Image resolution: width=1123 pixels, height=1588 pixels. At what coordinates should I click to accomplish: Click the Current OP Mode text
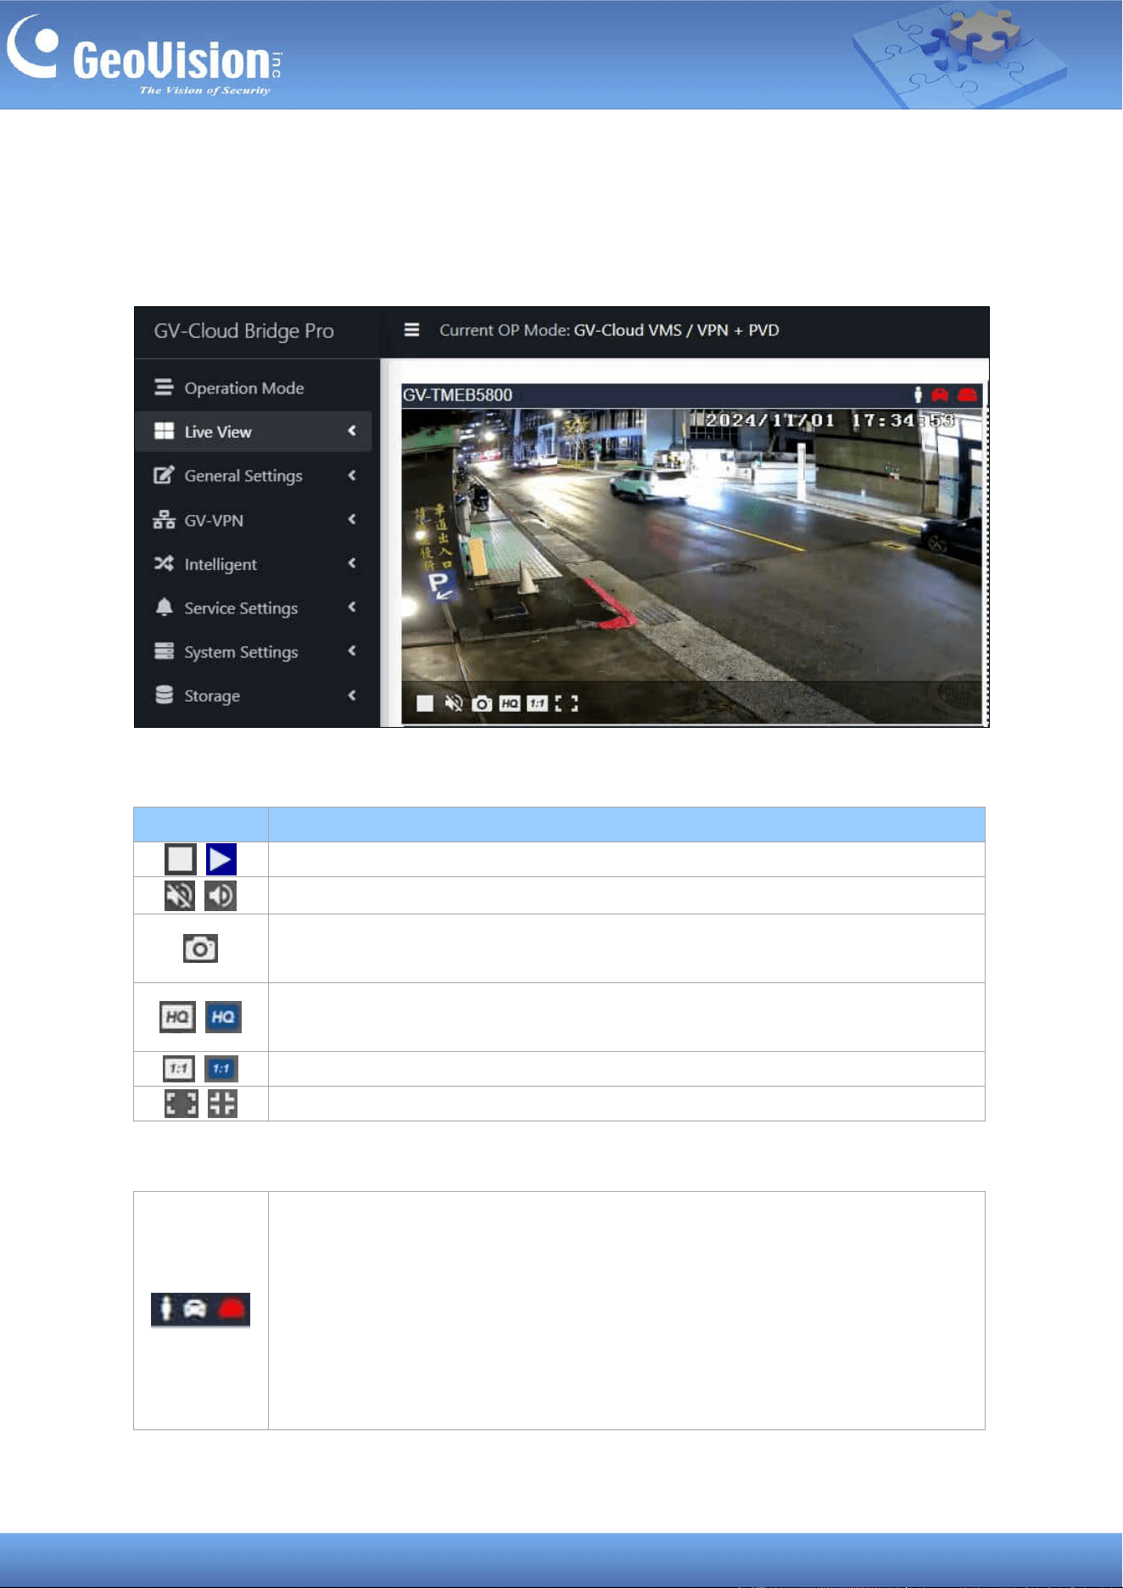[x=608, y=330]
